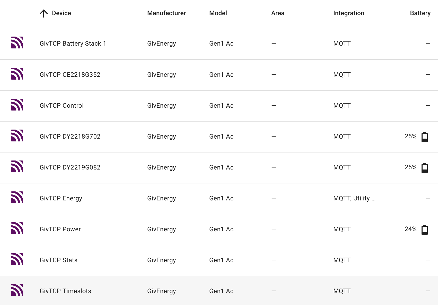This screenshot has width=438, height=305.
Task: Click the battery icon for GivTCP Power
Action: click(425, 230)
